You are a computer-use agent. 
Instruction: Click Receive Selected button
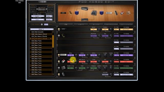pyautogui.click(x=51, y=7)
